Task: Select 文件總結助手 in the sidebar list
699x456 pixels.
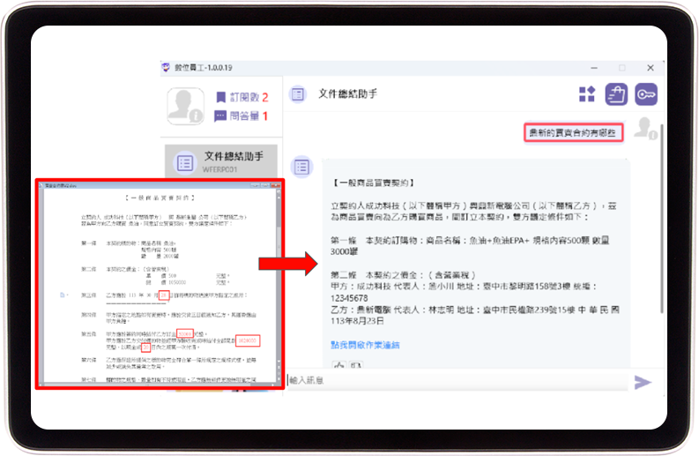Action: pyautogui.click(x=220, y=162)
